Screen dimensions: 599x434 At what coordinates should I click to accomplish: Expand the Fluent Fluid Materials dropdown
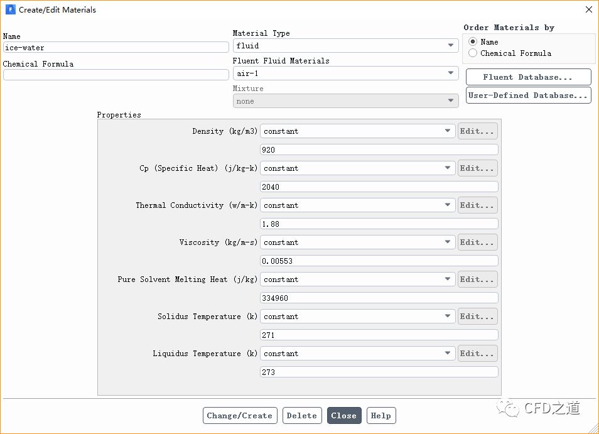click(x=345, y=73)
